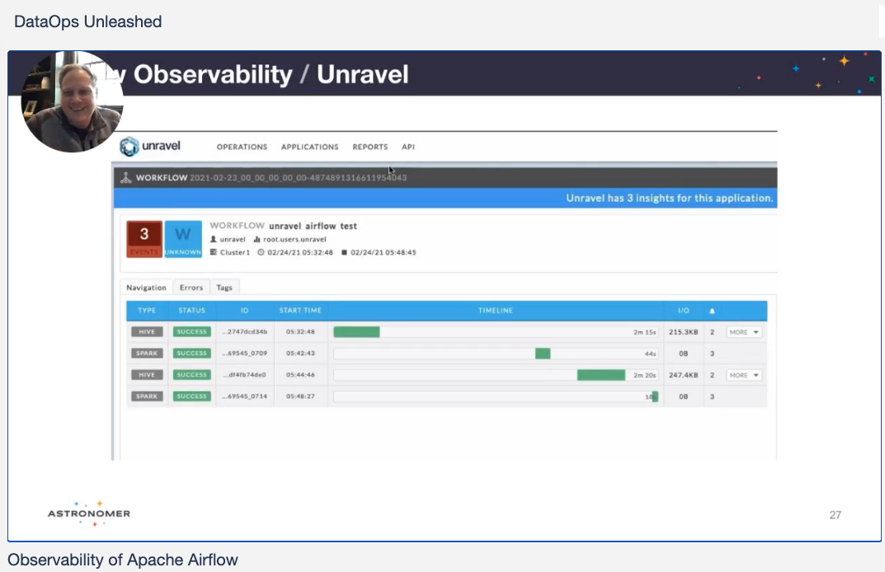Click the blue W UNKNOWN badge
This screenshot has width=885, height=572.
(183, 239)
